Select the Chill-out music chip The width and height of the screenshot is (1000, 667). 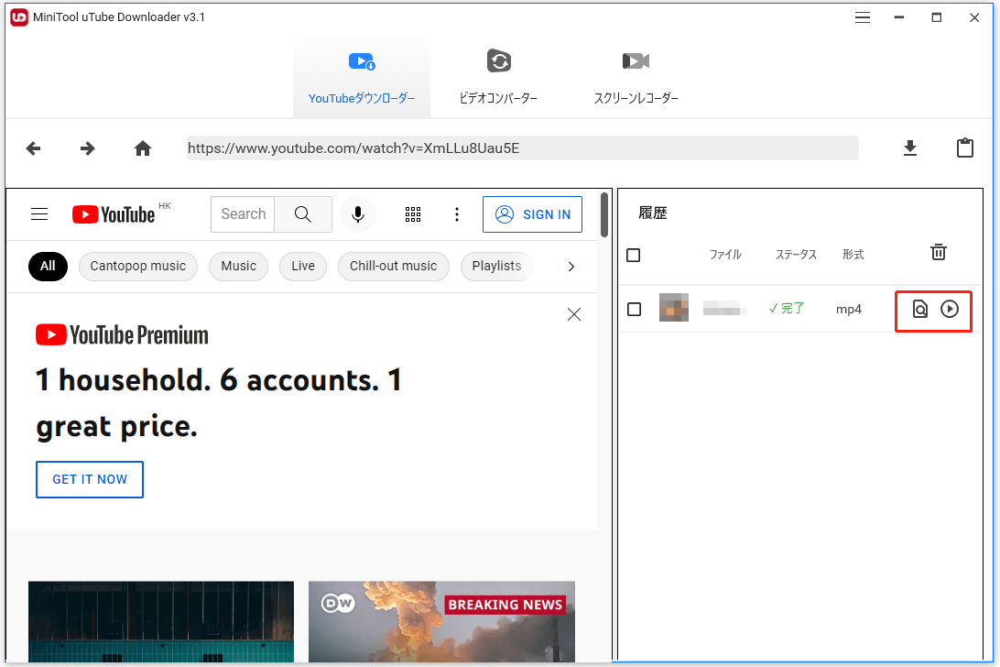(394, 267)
